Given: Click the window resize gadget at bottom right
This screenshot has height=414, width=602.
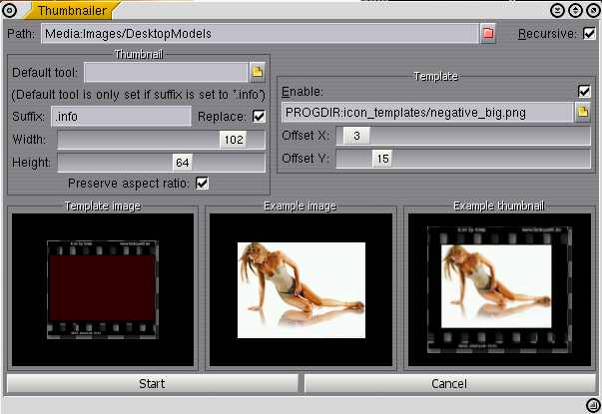Looking at the screenshot, I should click(x=591, y=404).
